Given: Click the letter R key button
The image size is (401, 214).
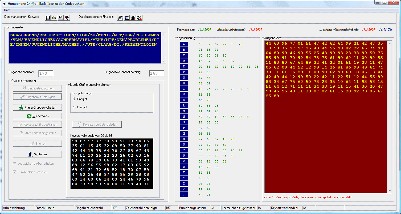Looking at the screenshot, I should 184,139.
